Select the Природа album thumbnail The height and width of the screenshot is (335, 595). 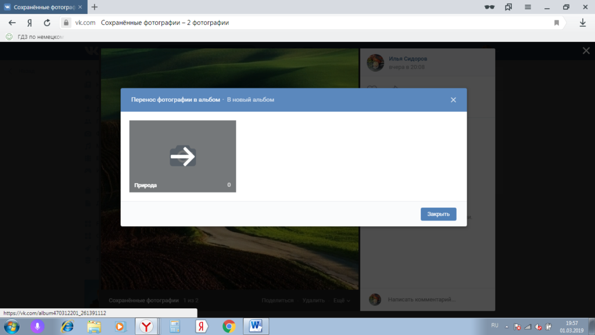coord(182,156)
